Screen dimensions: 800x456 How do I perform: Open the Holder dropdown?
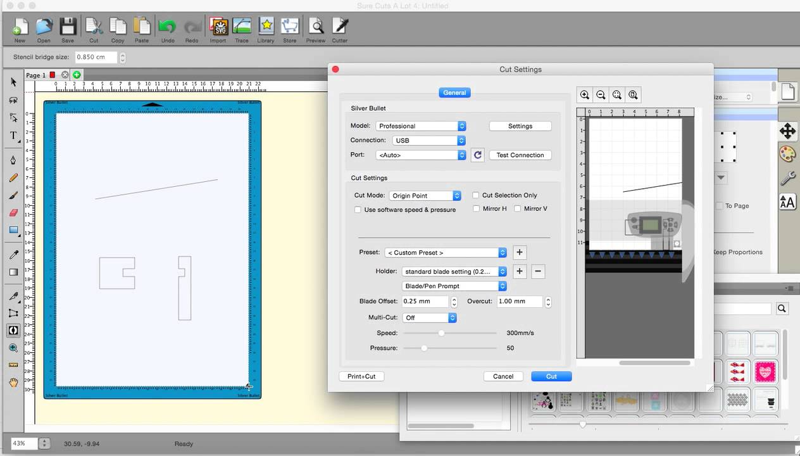click(x=454, y=271)
